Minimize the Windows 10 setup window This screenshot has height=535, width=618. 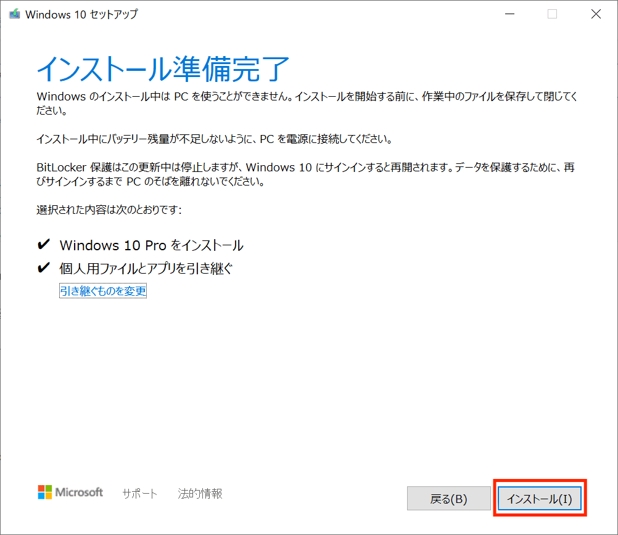(x=509, y=14)
